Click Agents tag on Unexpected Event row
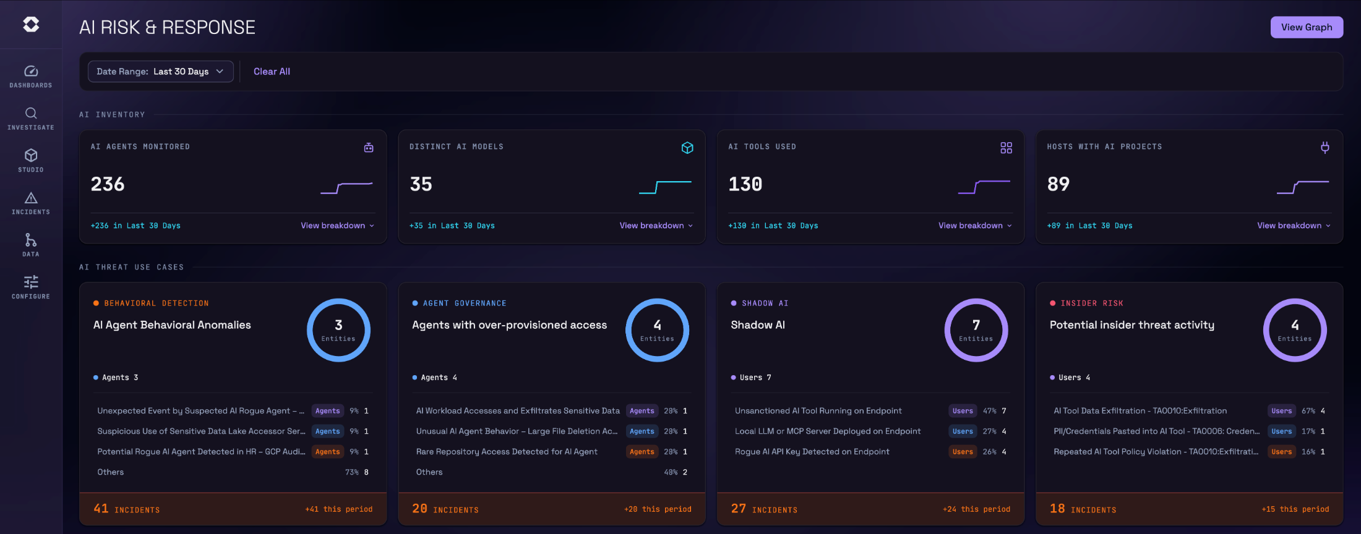1361x534 pixels. pos(327,411)
